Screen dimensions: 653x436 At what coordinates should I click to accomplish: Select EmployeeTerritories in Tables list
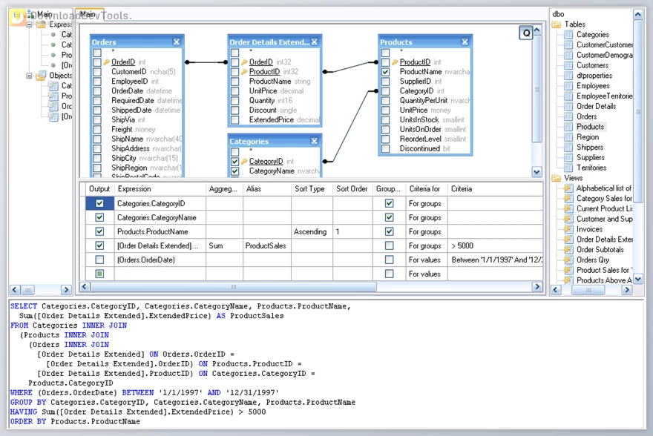click(x=604, y=96)
